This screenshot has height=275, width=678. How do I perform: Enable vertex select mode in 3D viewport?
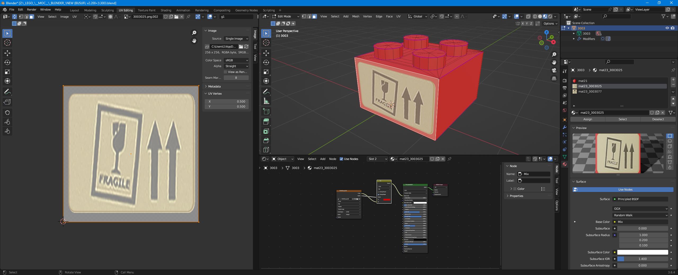pyautogui.click(x=304, y=16)
